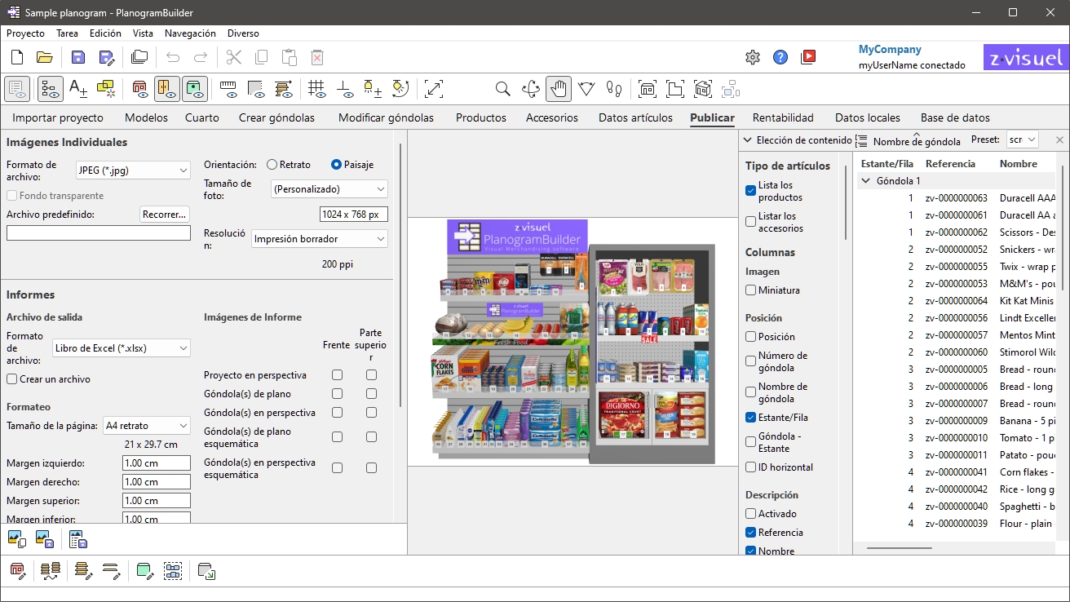
Task: Select the footsteps walk tool
Action: (x=614, y=88)
